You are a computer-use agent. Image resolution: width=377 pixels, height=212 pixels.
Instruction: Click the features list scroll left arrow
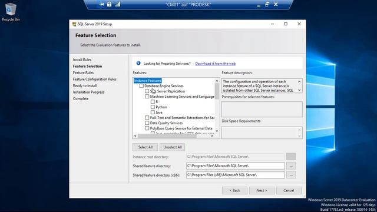[135, 136]
